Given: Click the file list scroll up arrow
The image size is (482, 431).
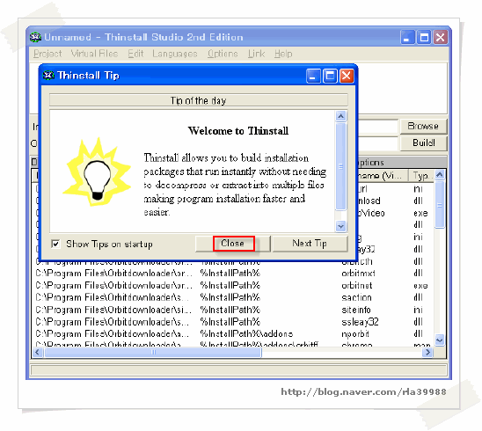Looking at the screenshot, I should pos(440,175).
